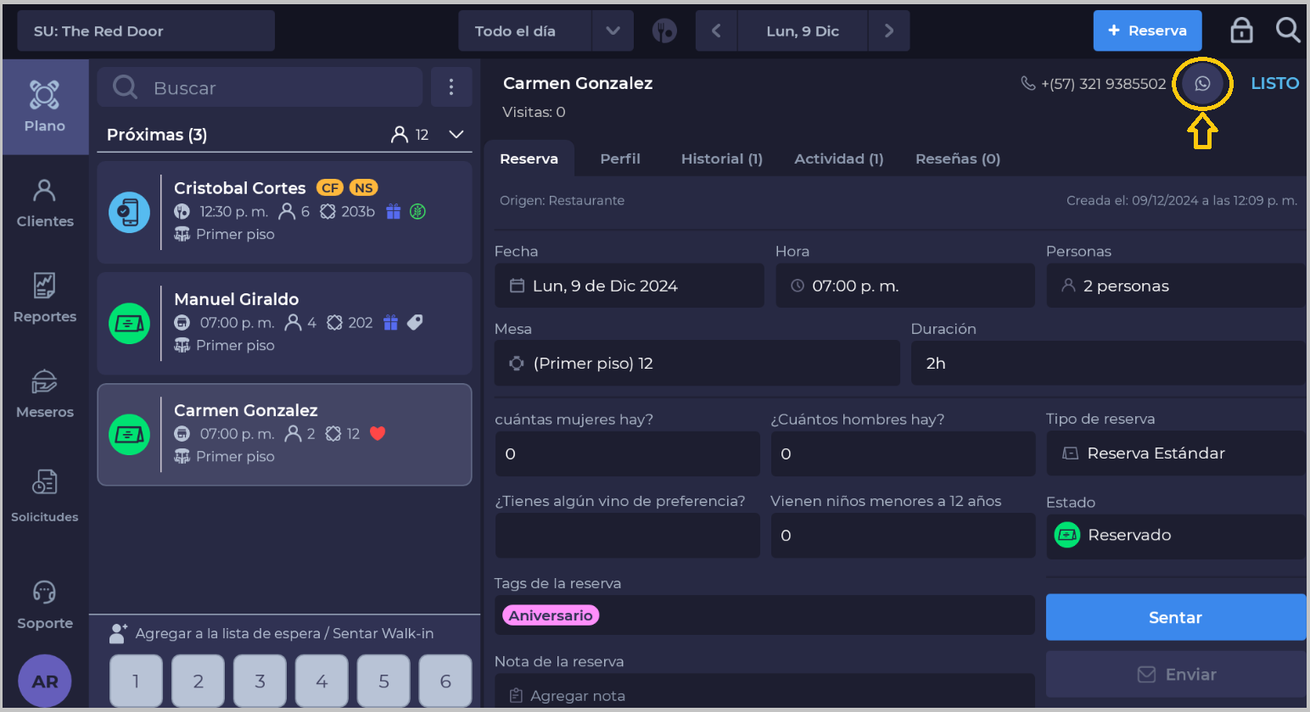Click the gift icon on Manuel Giraldo card
The height and width of the screenshot is (712, 1310).
390,322
